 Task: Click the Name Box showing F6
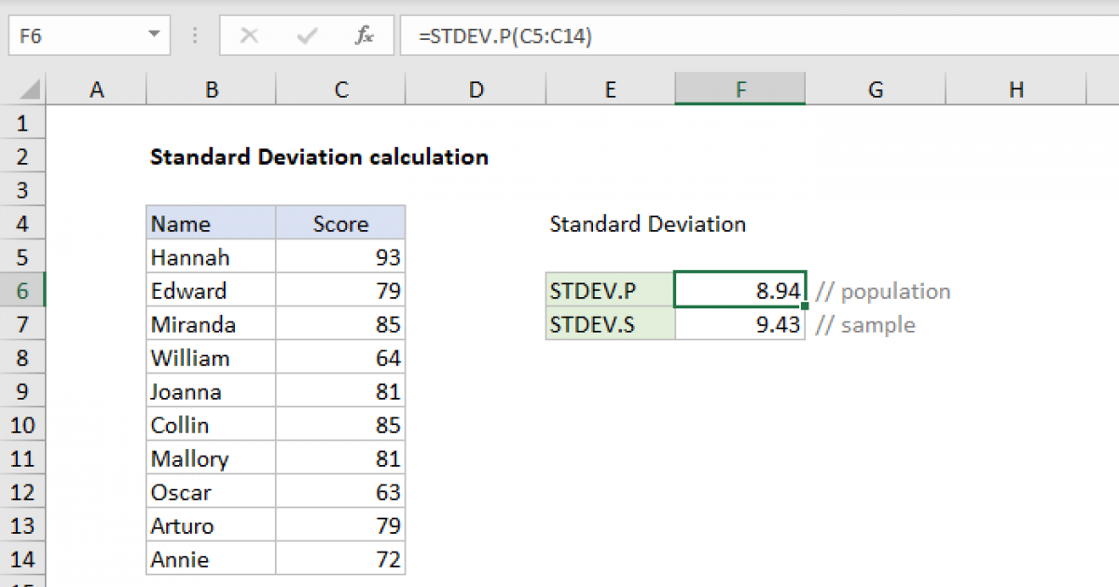click(x=75, y=36)
